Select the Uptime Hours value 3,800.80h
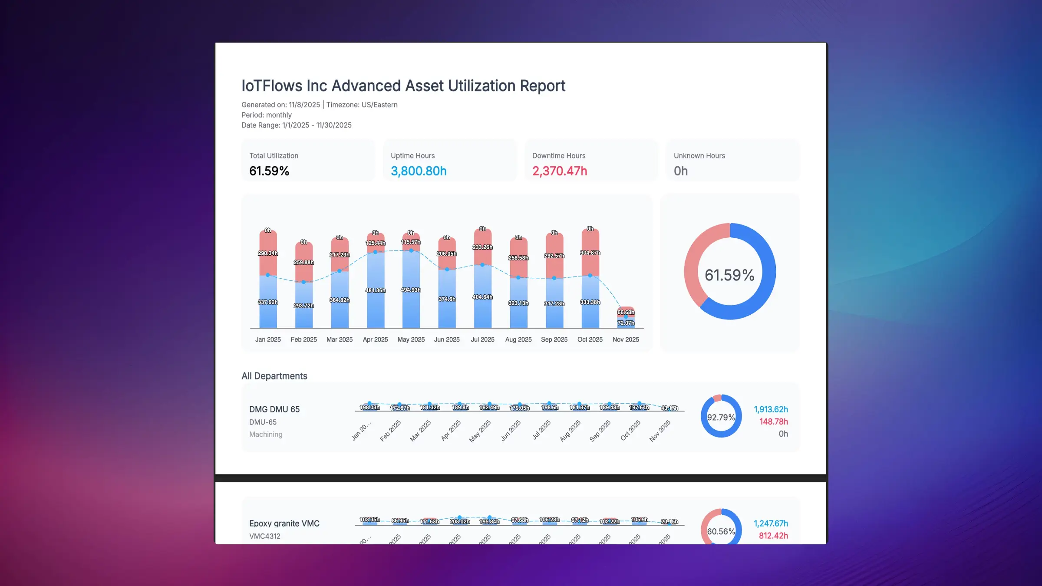 pyautogui.click(x=418, y=171)
